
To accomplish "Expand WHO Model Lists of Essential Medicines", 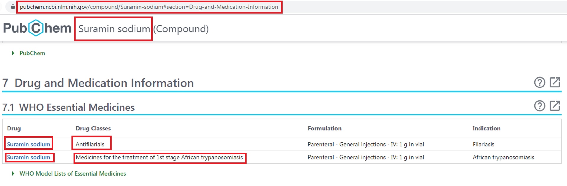I will pos(13,174).
